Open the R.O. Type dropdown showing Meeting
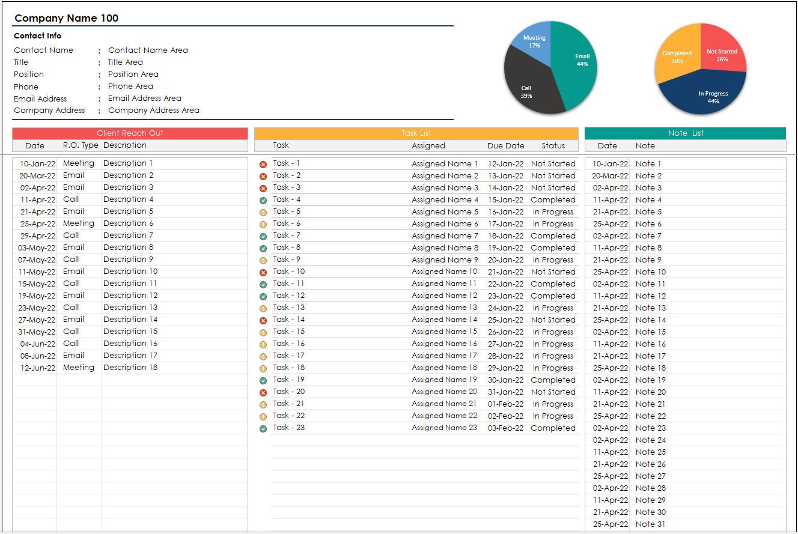The height and width of the screenshot is (534, 798). point(79,163)
